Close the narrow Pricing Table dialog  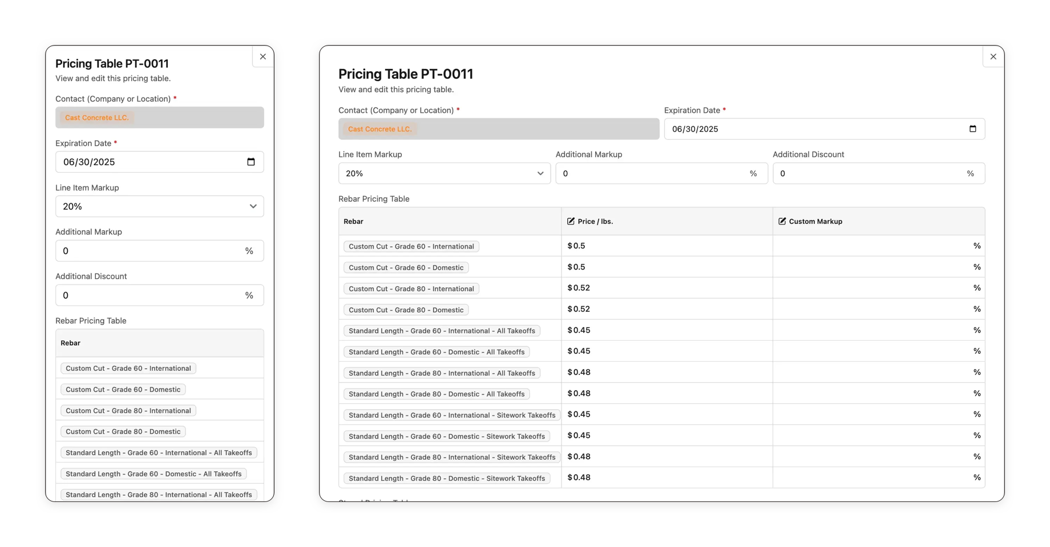pos(262,56)
